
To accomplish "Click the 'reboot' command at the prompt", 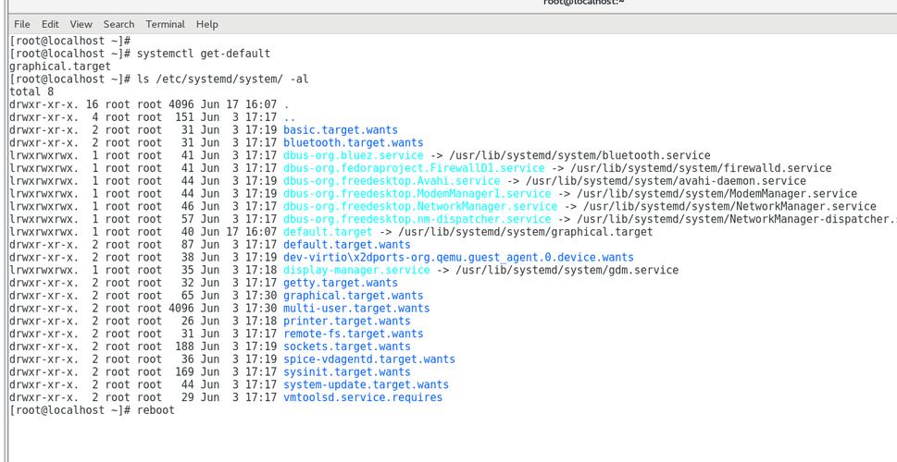I will click(x=156, y=410).
